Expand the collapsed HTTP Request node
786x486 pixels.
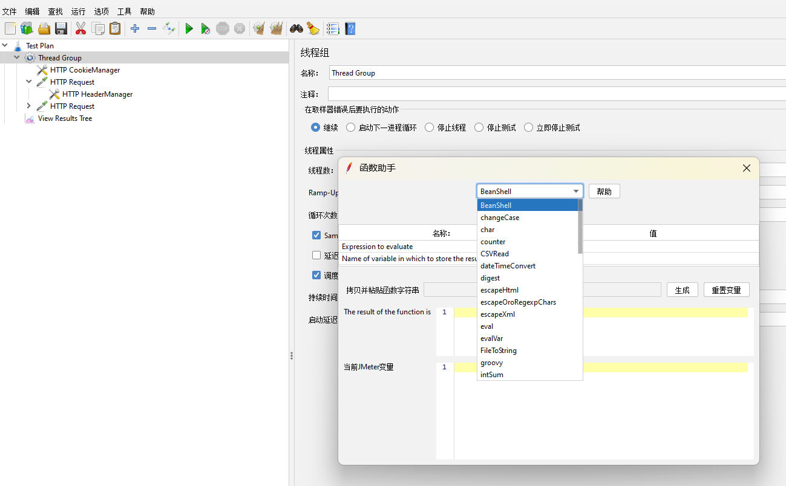(x=29, y=106)
